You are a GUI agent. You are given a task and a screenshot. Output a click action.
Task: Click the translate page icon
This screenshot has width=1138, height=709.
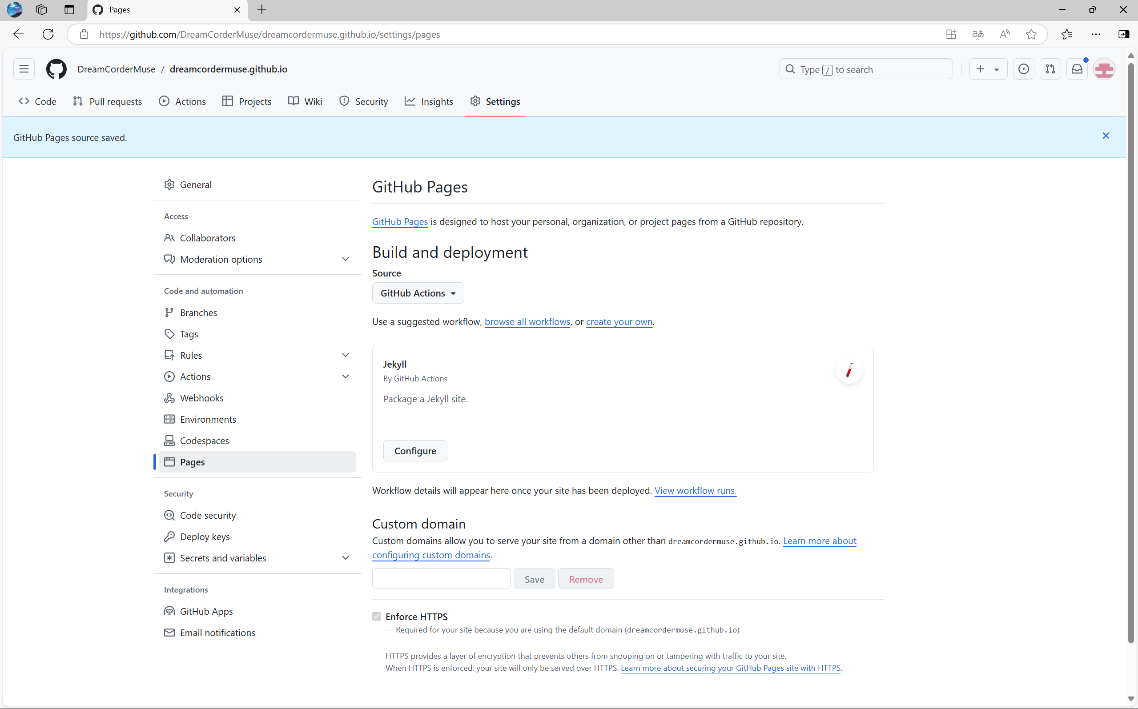coord(977,34)
